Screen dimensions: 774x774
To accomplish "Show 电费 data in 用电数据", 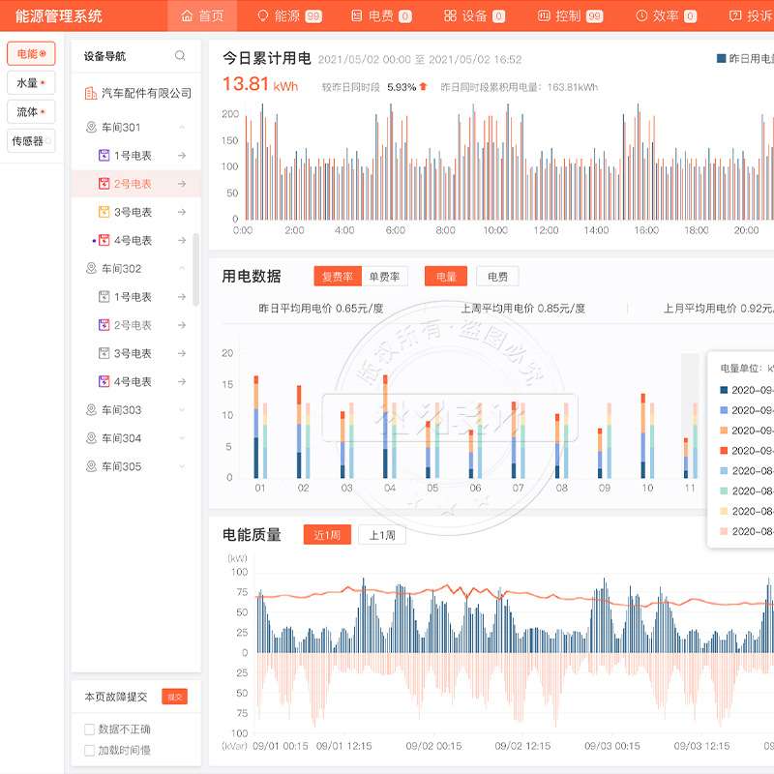I will click(497, 277).
